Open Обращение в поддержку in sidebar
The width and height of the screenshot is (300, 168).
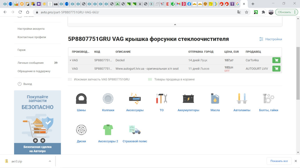click(x=34, y=71)
